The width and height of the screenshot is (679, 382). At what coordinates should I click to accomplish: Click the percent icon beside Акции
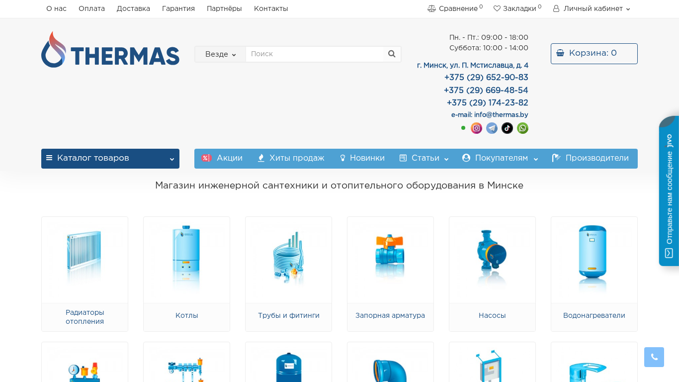click(206, 158)
